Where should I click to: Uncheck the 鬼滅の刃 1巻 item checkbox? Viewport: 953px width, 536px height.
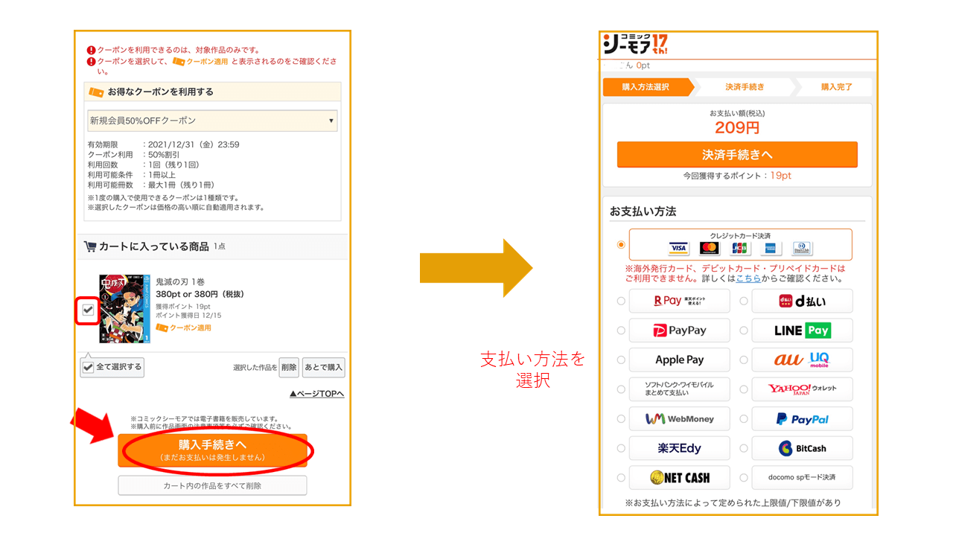[x=89, y=310]
